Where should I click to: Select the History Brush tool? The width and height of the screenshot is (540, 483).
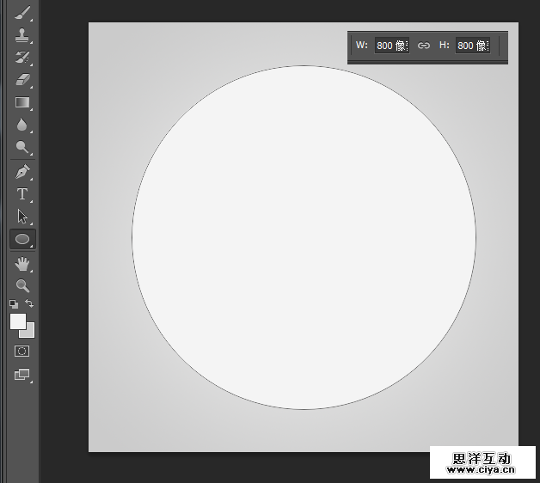click(x=22, y=58)
